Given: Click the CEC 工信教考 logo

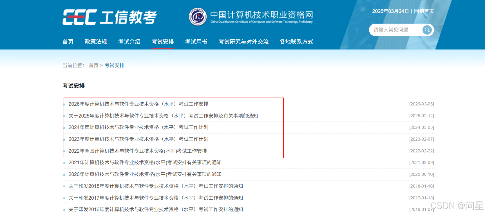Looking at the screenshot, I should tap(109, 17).
